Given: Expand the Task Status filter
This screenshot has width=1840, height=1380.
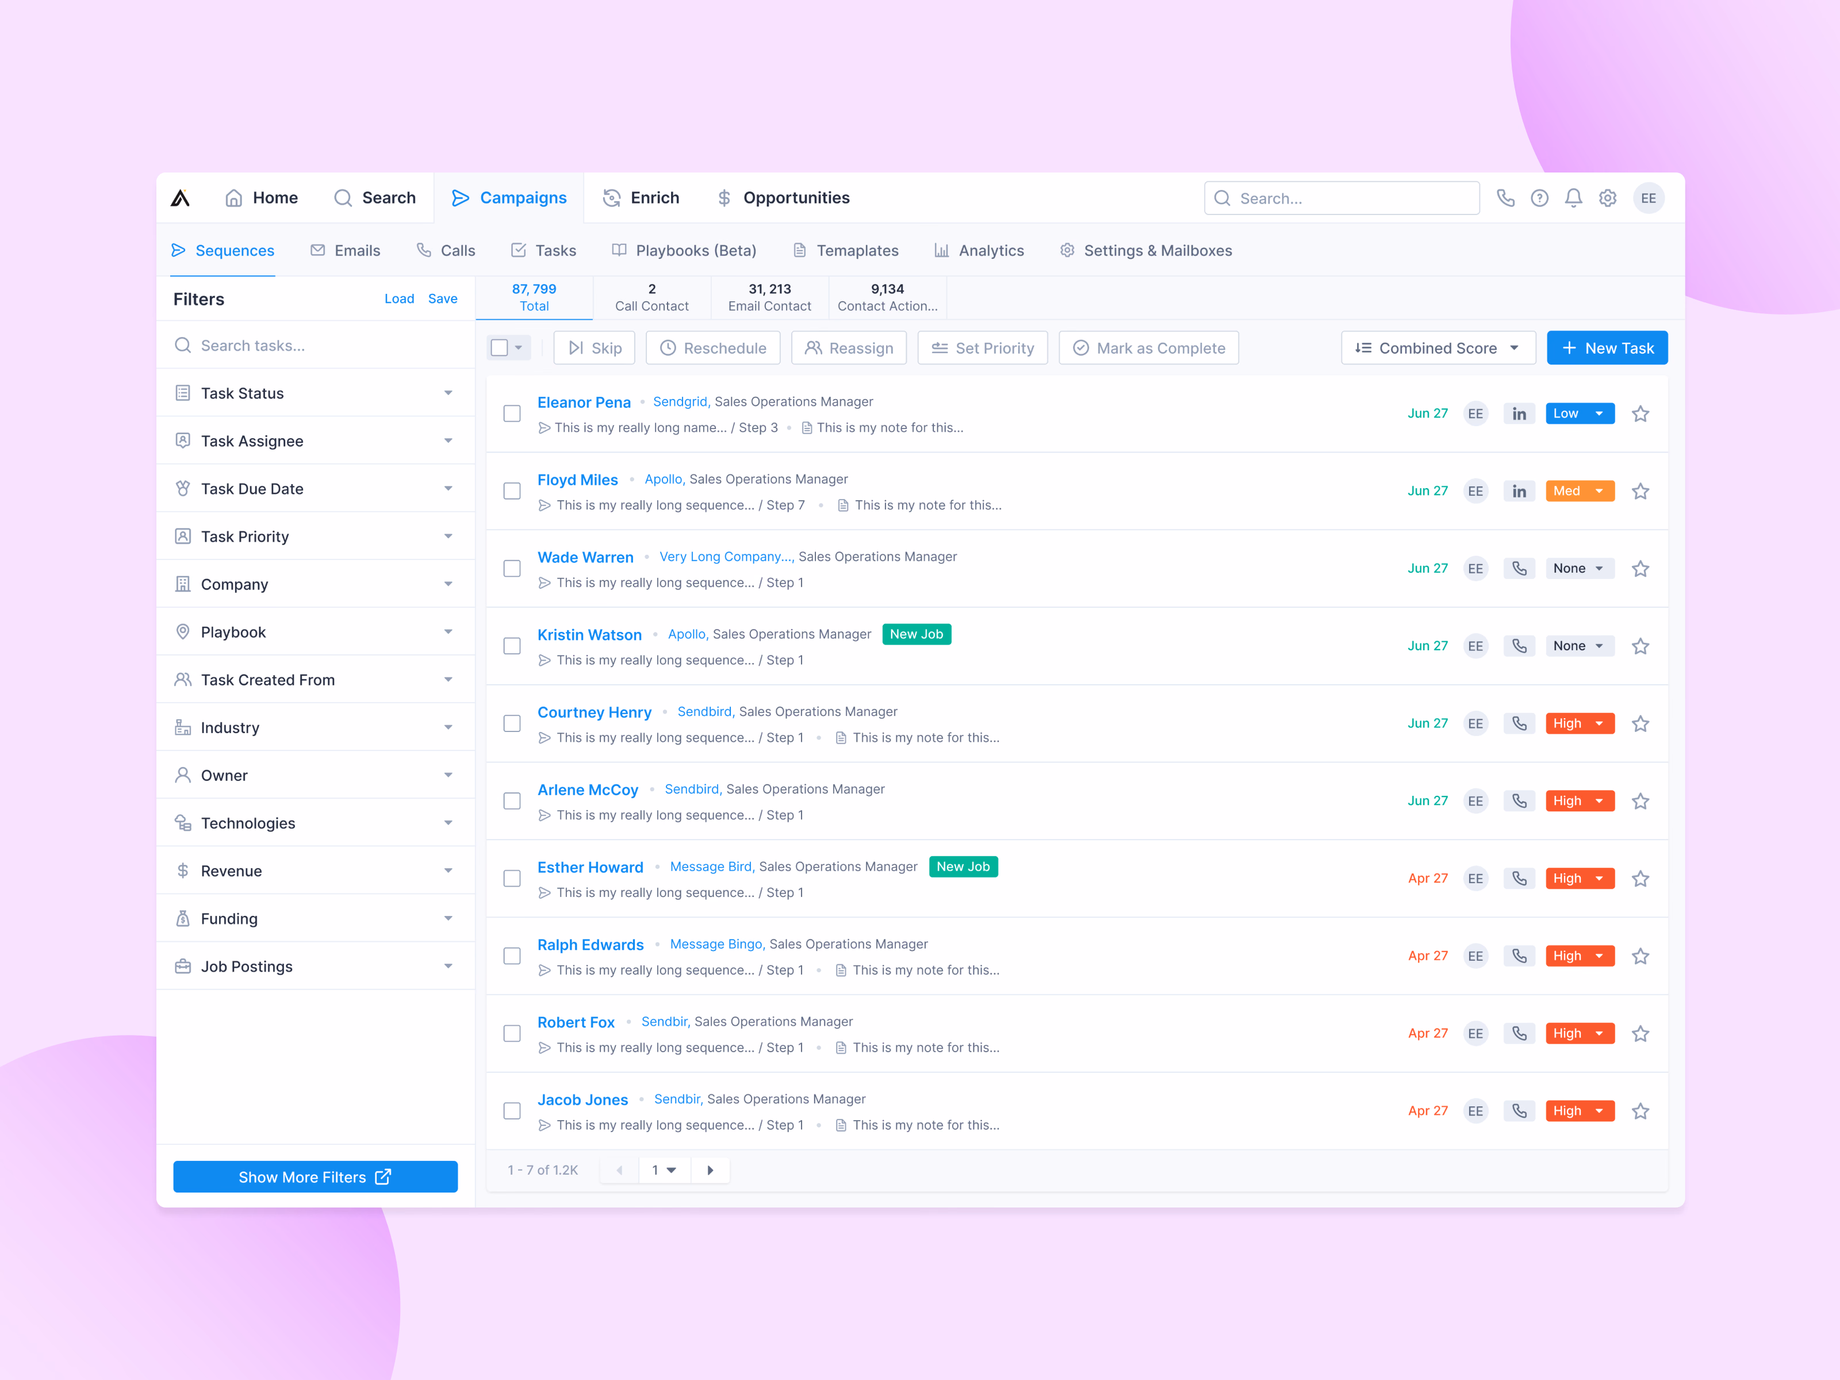Looking at the screenshot, I should point(315,393).
